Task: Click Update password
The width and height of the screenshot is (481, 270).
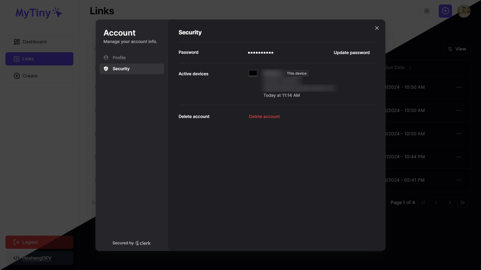Action: pos(351,52)
